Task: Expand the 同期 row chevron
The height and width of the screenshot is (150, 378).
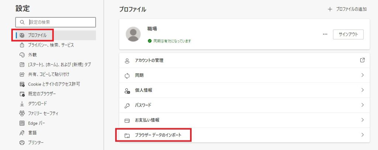Action: point(362,75)
